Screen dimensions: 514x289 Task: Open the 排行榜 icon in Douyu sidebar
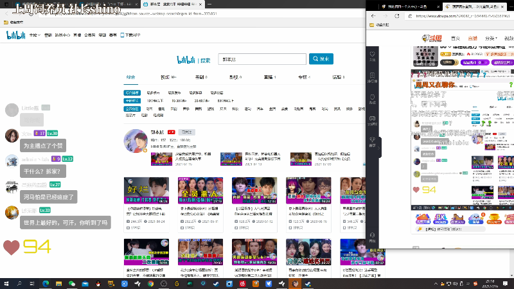372,77
